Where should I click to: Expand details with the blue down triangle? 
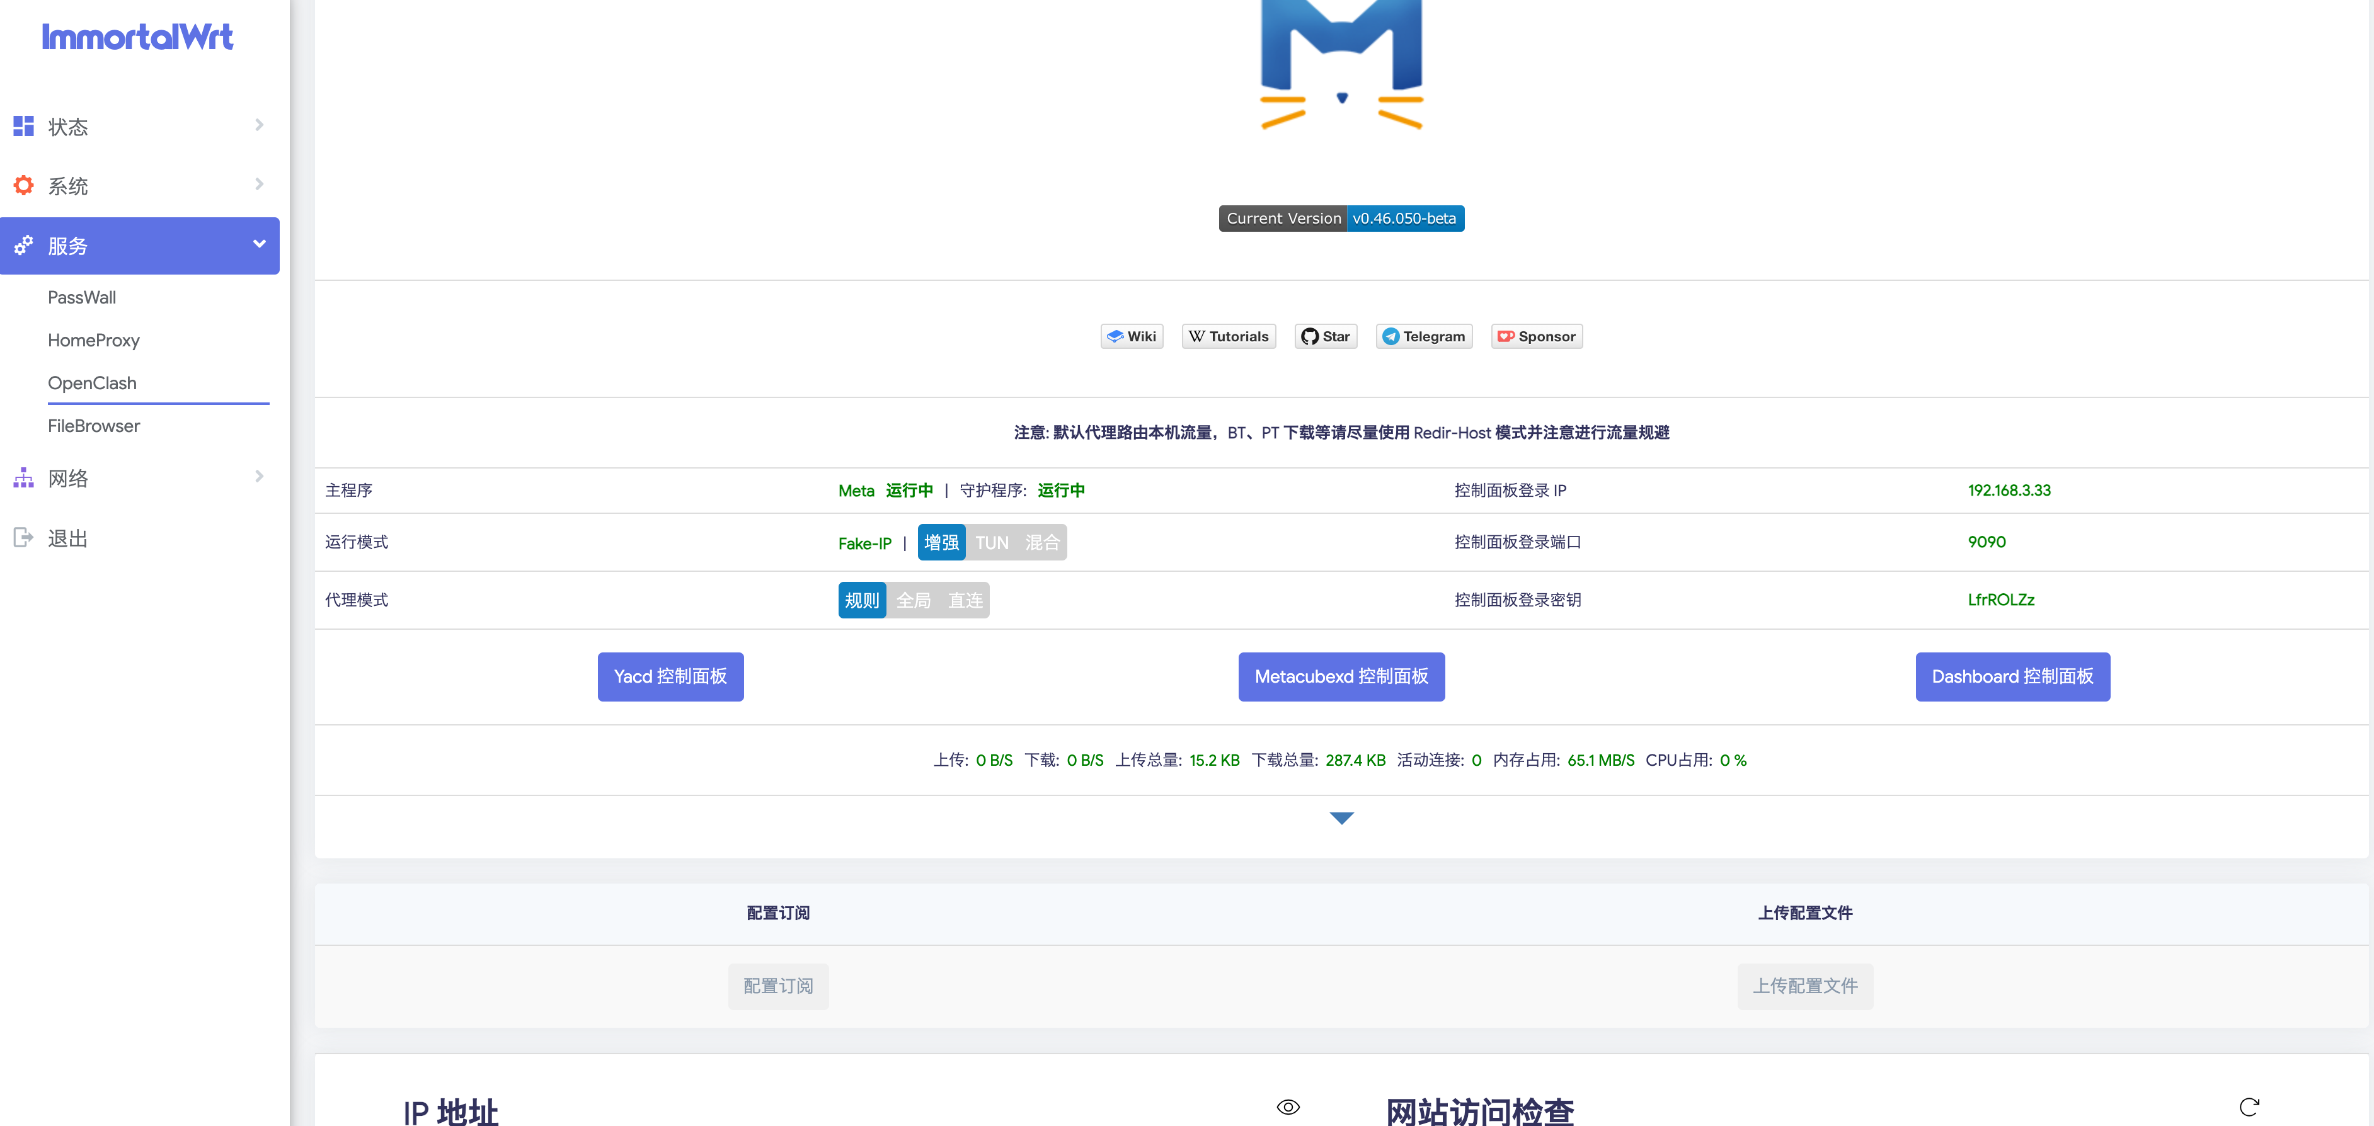pyautogui.click(x=1342, y=817)
